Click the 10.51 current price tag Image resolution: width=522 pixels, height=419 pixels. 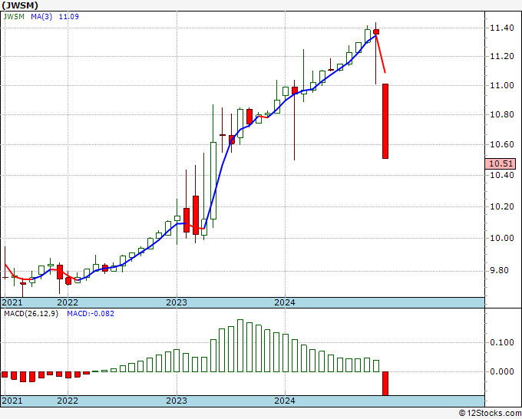click(501, 163)
